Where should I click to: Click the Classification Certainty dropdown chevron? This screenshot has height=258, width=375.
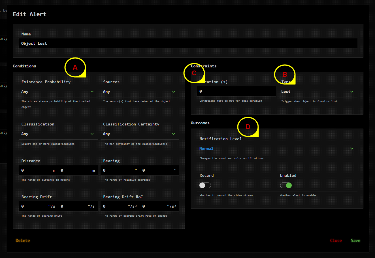[x=174, y=134]
